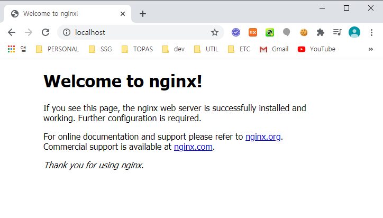Open the orange extension icon
Screen dimensions: 383x218
tap(253, 32)
